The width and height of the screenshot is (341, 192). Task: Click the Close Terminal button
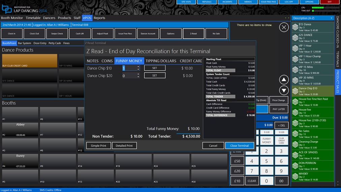point(240,145)
